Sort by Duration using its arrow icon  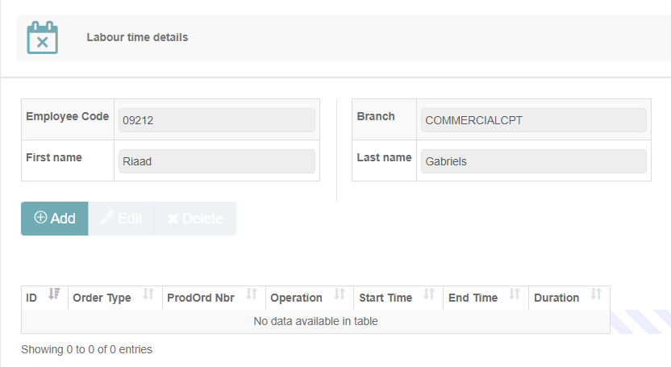[597, 295]
